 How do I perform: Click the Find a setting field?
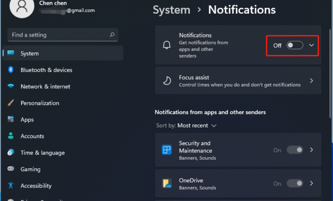tap(63, 34)
